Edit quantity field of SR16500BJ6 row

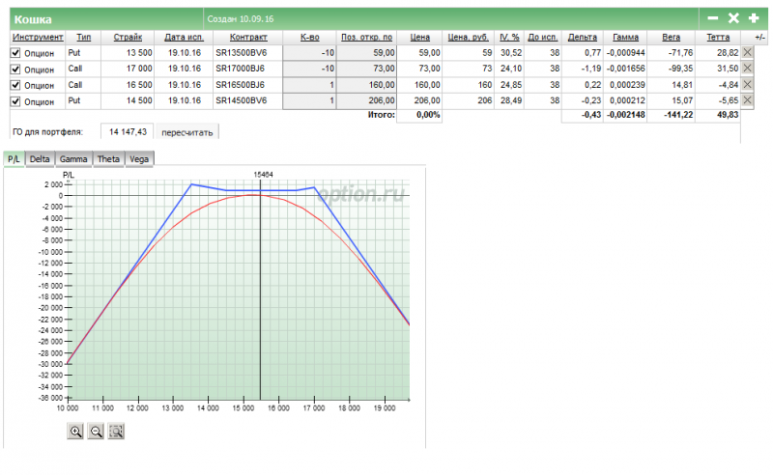click(309, 85)
